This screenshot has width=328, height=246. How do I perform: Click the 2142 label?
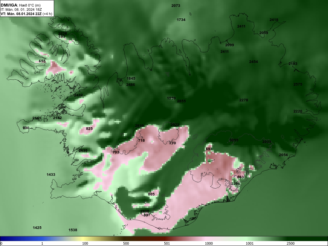[57, 118]
